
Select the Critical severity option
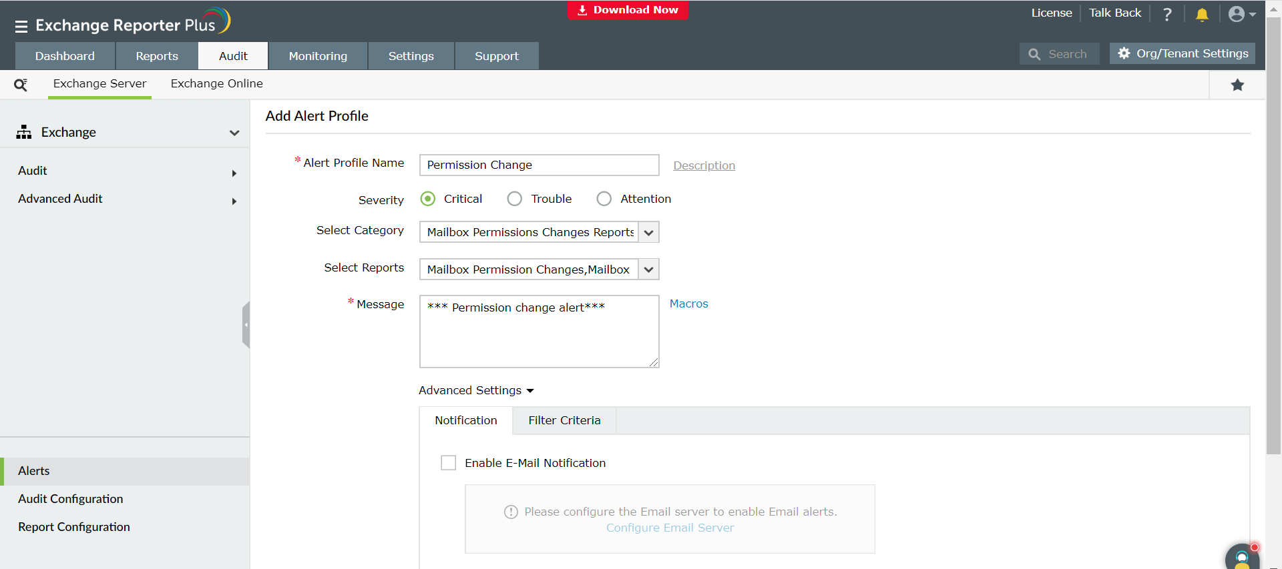(428, 199)
